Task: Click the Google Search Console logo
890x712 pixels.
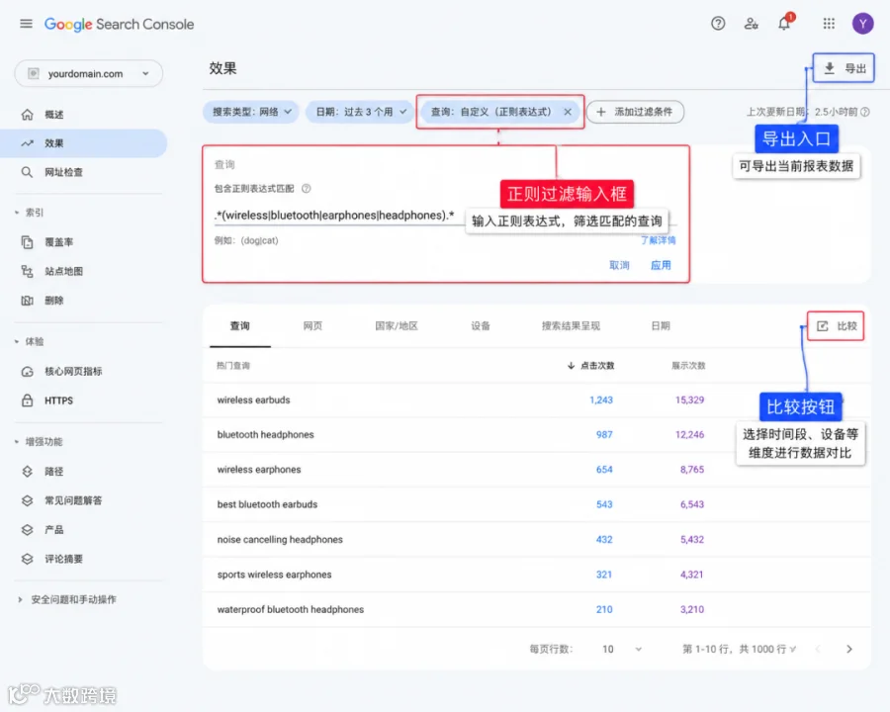Action: point(120,24)
